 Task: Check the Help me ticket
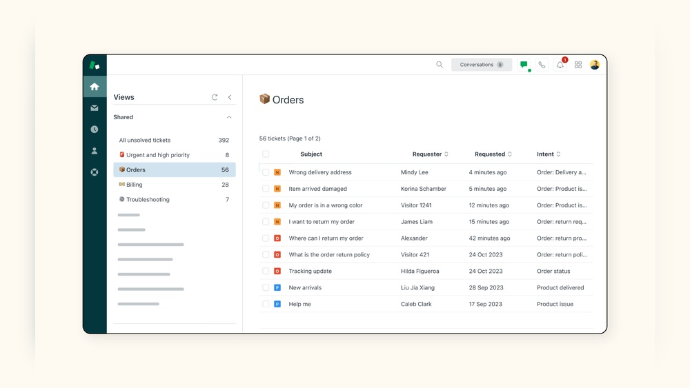click(x=266, y=304)
